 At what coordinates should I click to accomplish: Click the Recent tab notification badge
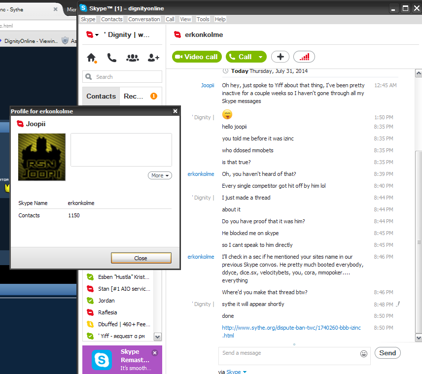pos(154,96)
